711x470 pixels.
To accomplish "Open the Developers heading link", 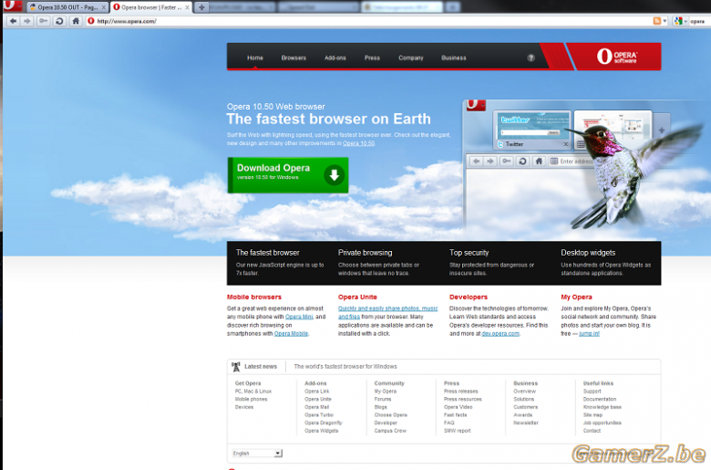I will [469, 297].
